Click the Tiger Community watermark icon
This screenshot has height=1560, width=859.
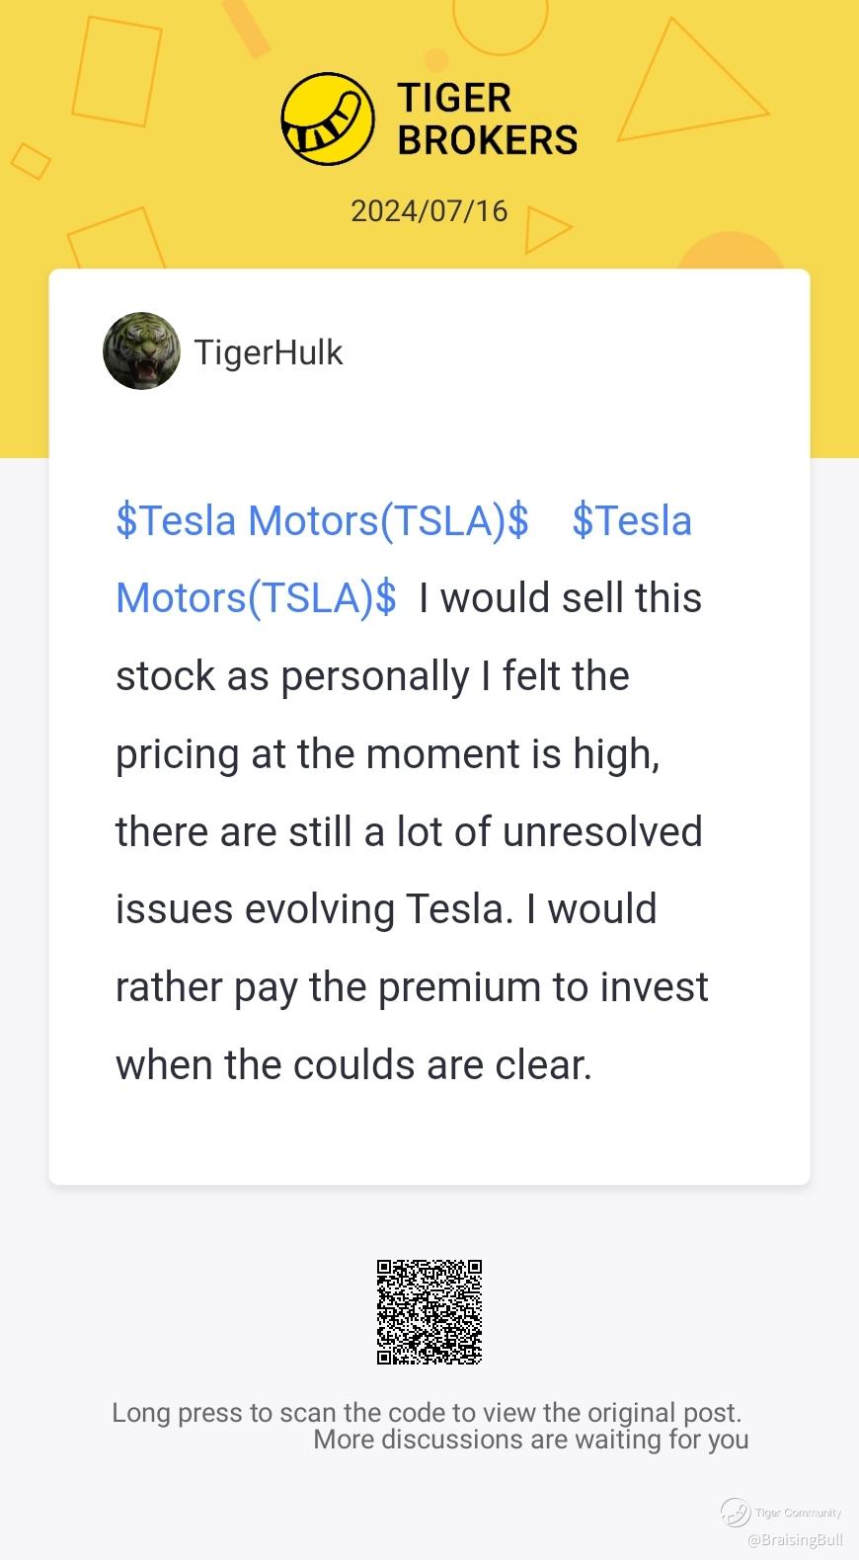click(735, 1512)
